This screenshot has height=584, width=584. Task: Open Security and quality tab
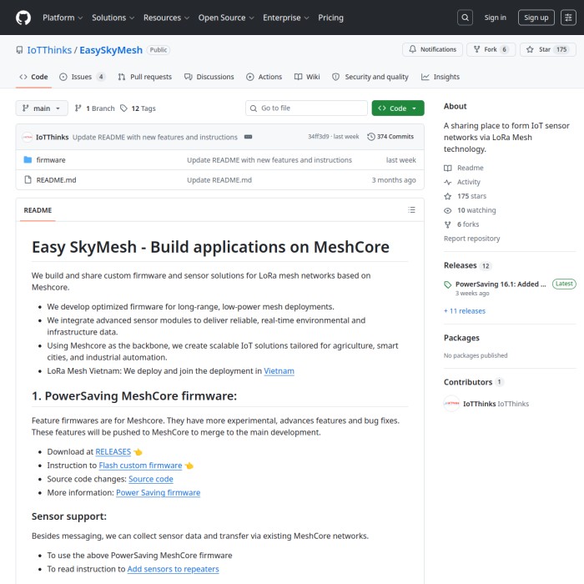coord(370,77)
